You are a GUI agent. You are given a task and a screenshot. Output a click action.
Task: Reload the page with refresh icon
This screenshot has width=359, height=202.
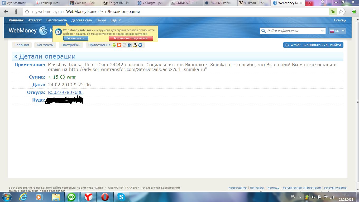tap(27, 12)
